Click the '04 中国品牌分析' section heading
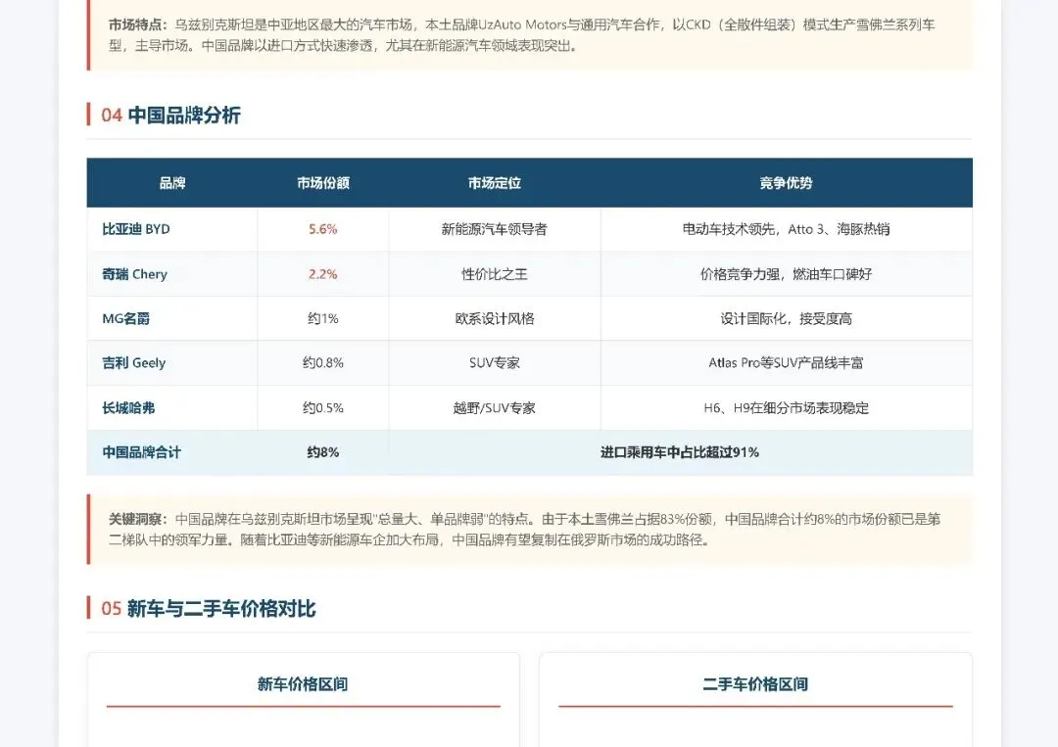Viewport: 1058px width, 747px height. click(x=170, y=116)
